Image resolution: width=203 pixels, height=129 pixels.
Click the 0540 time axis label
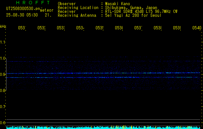click(197, 28)
